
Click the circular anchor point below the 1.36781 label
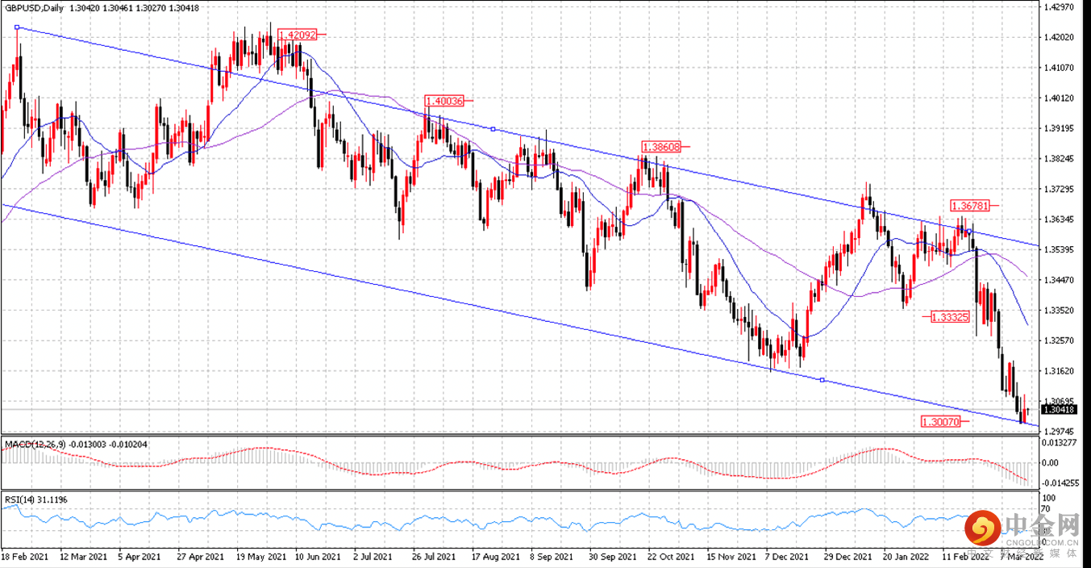[x=970, y=232]
